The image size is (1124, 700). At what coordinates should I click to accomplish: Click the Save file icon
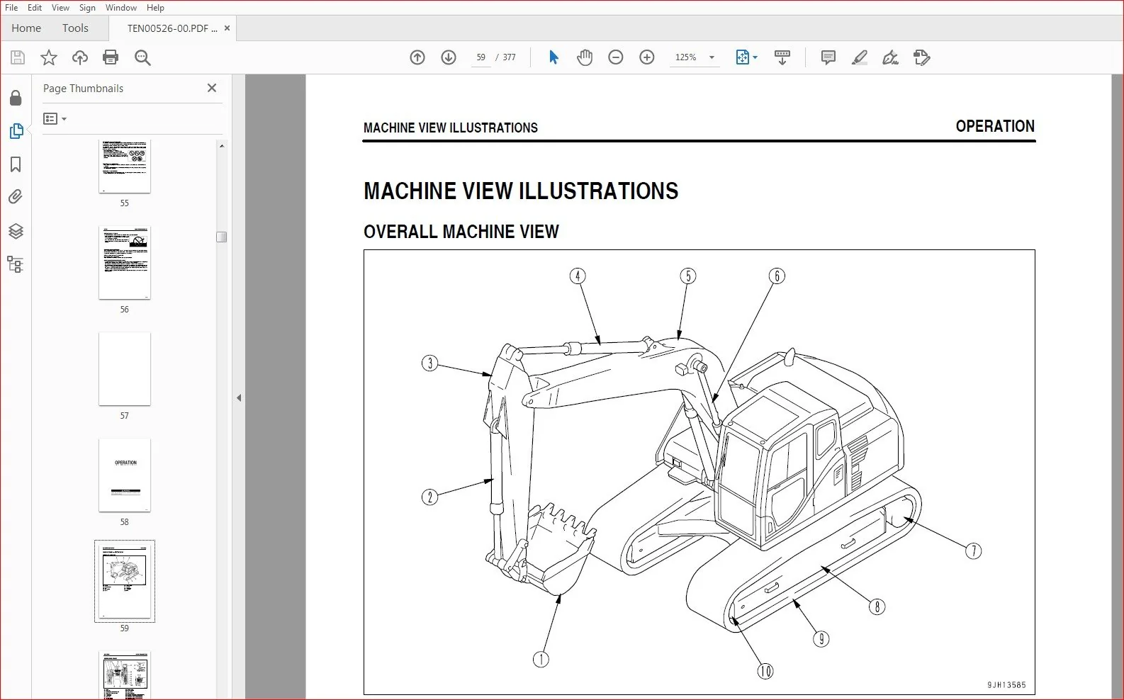tap(18, 57)
